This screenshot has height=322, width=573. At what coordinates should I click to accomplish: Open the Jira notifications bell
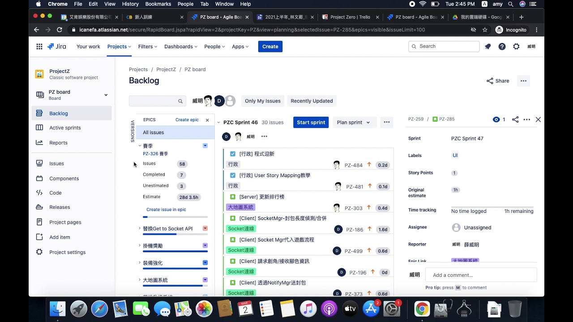[488, 47]
